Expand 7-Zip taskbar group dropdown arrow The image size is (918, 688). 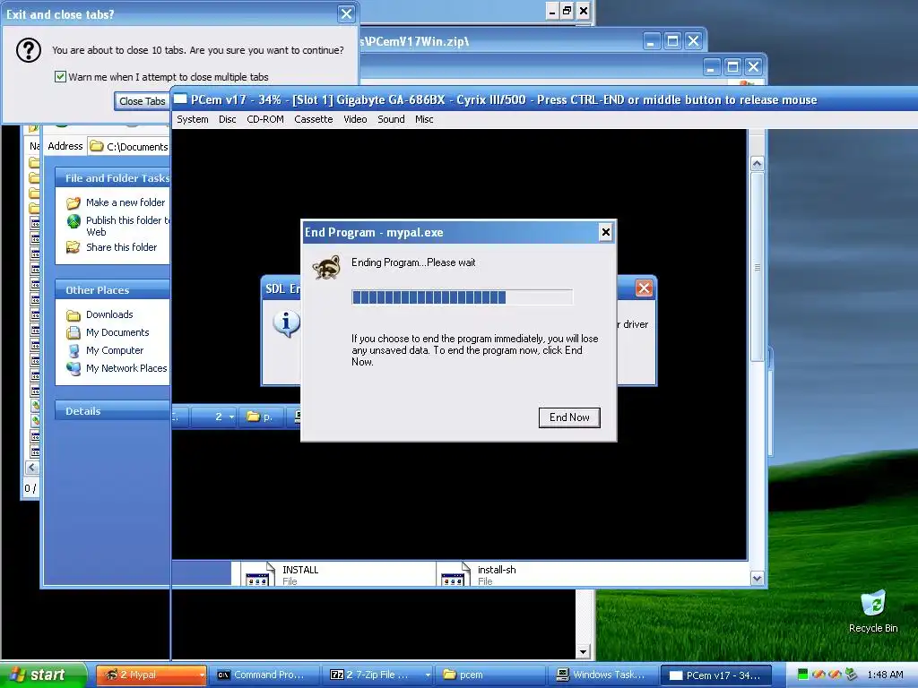tap(428, 675)
